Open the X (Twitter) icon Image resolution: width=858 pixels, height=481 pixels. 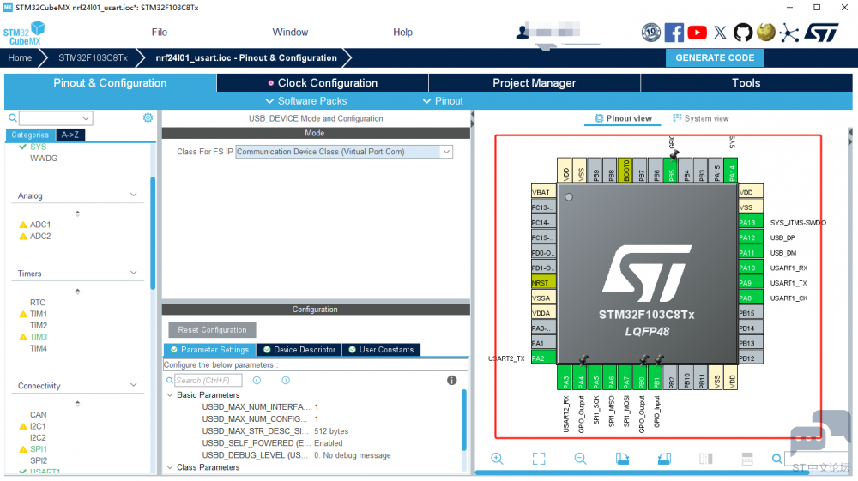click(x=720, y=33)
